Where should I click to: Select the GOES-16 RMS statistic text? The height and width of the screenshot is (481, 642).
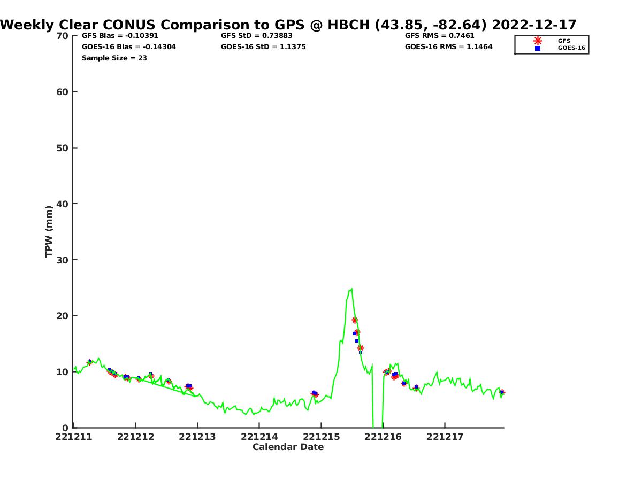click(x=448, y=47)
